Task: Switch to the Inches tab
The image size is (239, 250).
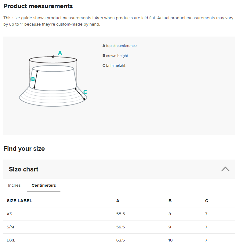Action: coord(14,185)
